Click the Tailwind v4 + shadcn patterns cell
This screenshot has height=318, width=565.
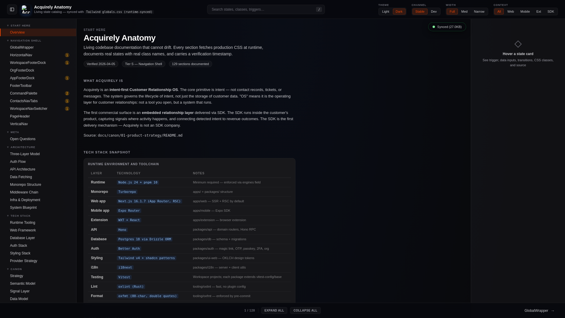click(147, 258)
